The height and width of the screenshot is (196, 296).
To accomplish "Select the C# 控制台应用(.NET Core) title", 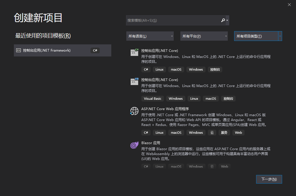I will [160, 51].
